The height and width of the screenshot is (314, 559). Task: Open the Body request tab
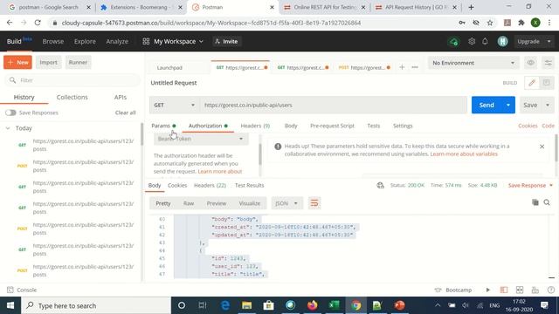tap(291, 126)
